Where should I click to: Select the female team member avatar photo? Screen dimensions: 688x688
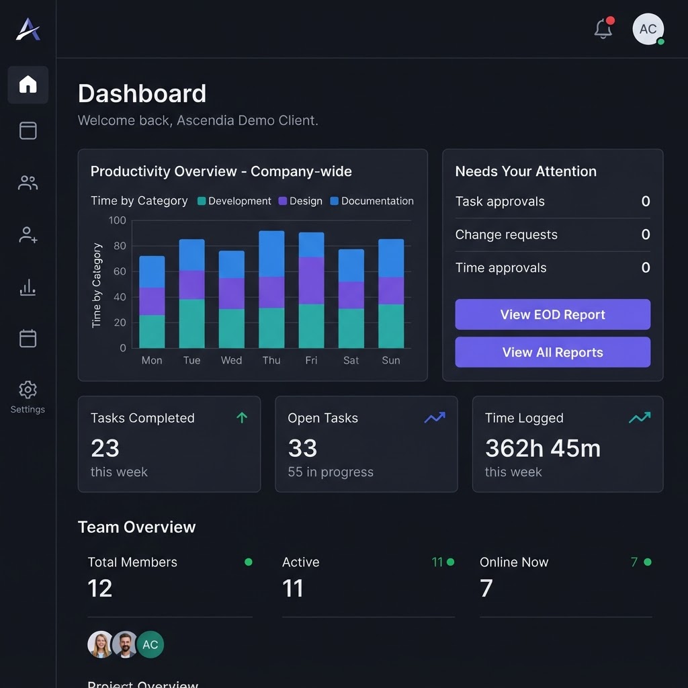(101, 644)
